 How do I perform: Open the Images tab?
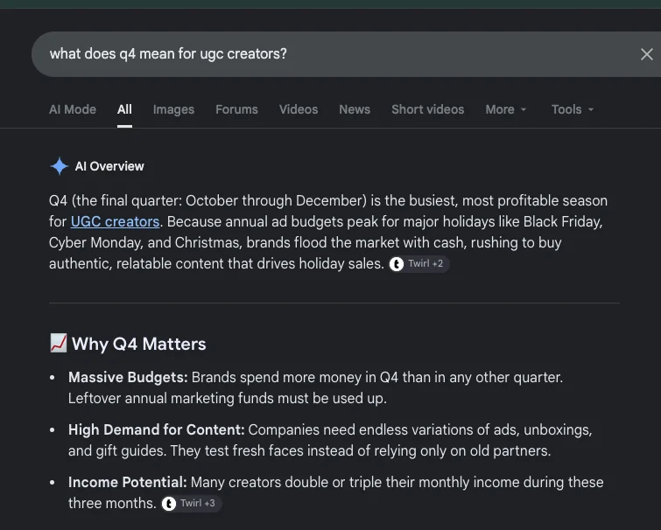173,109
